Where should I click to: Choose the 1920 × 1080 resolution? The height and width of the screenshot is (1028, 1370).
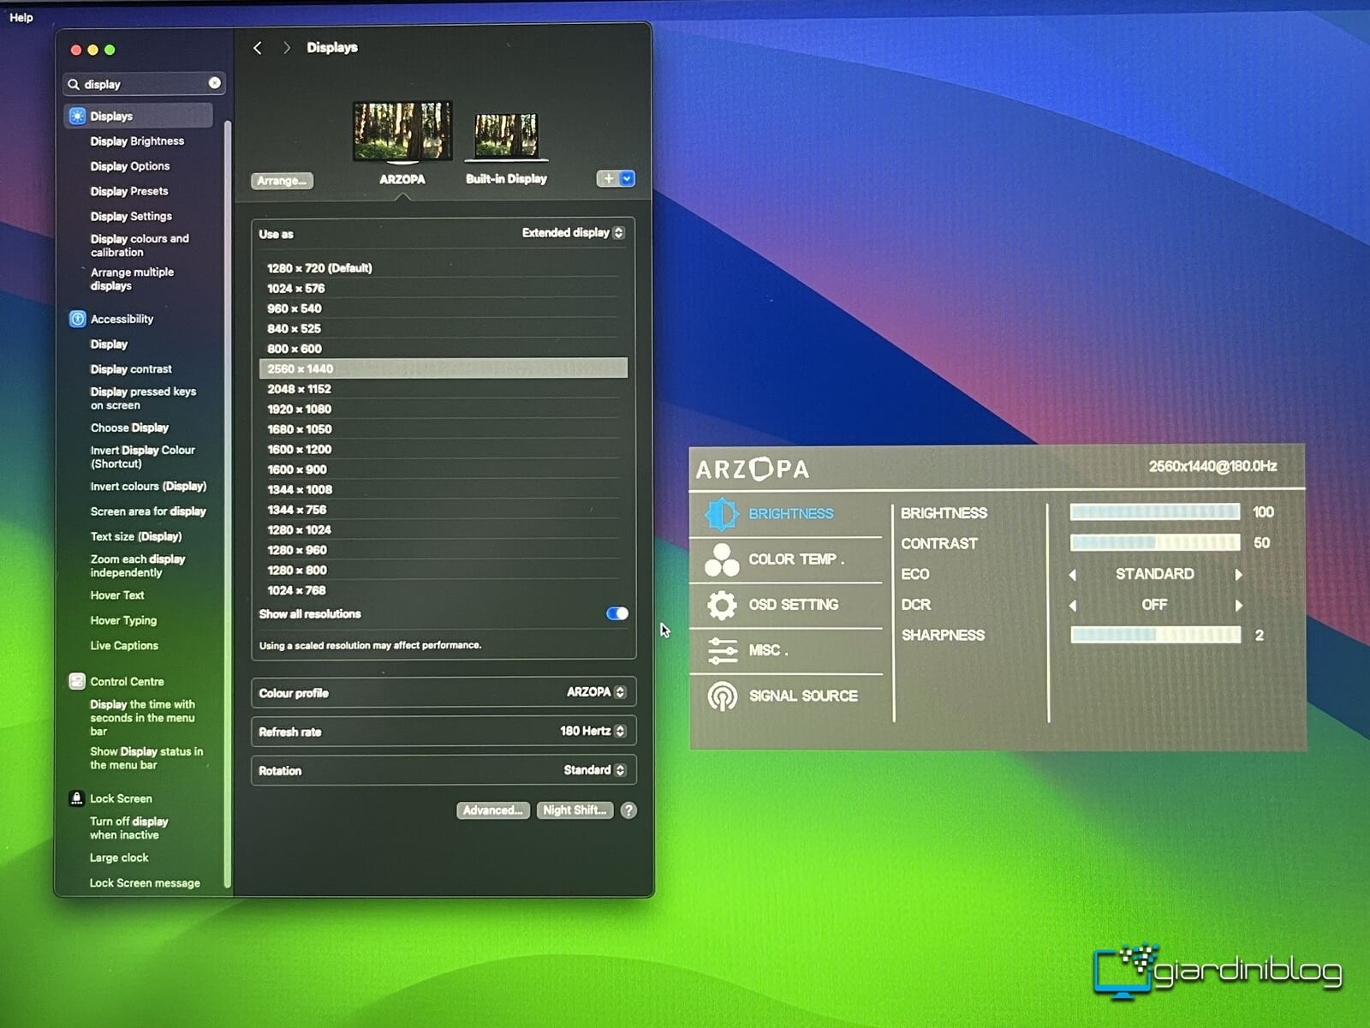299,409
